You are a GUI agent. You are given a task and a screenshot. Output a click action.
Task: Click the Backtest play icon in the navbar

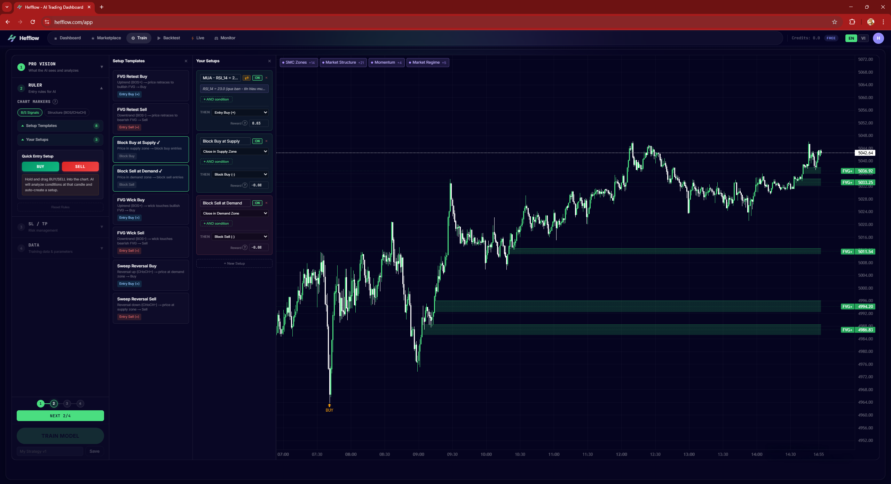pos(159,38)
